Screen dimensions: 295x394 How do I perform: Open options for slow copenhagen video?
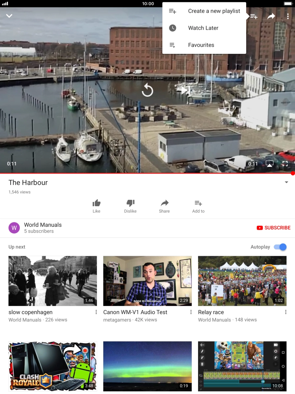click(x=96, y=312)
